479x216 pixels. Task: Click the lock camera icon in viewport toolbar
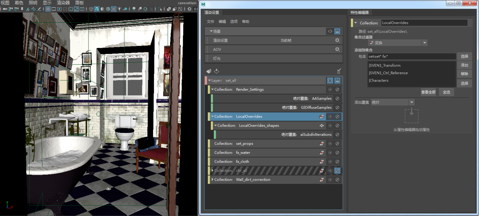(10, 9)
